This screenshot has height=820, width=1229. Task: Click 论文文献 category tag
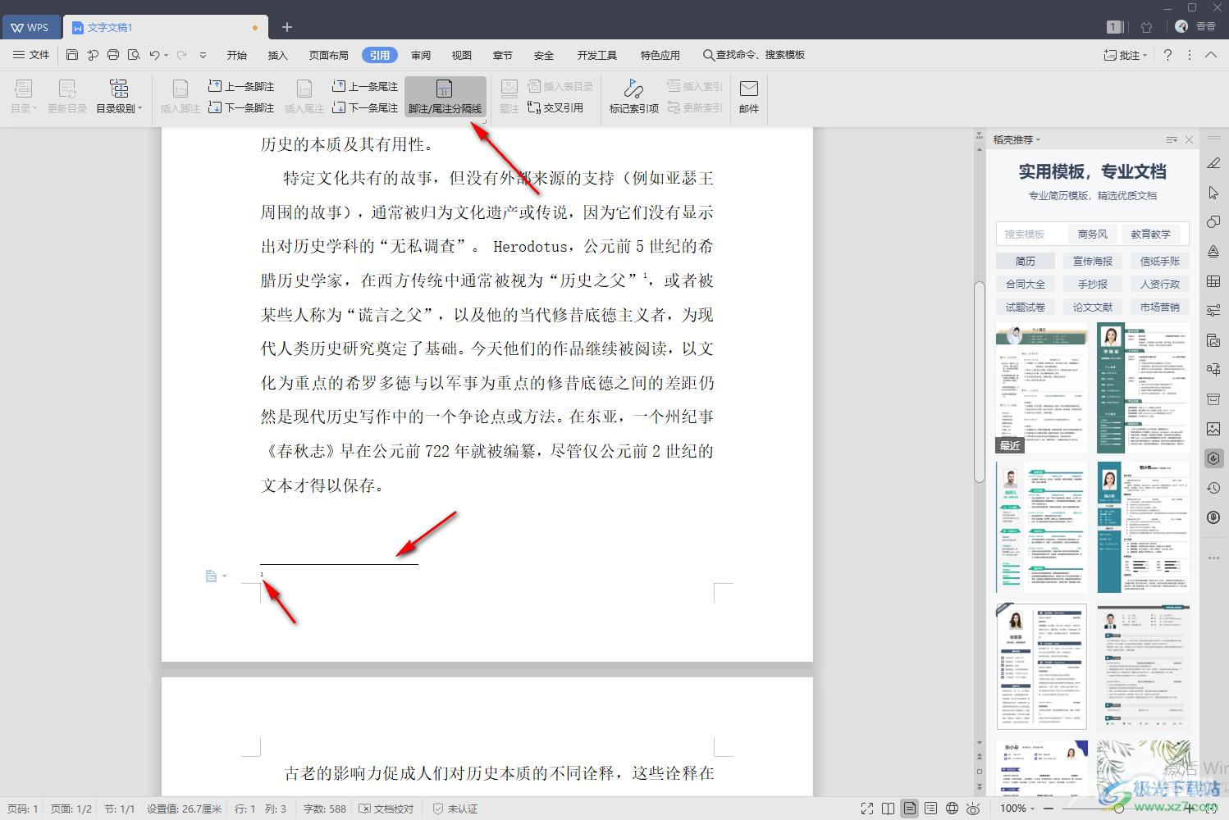[1093, 307]
